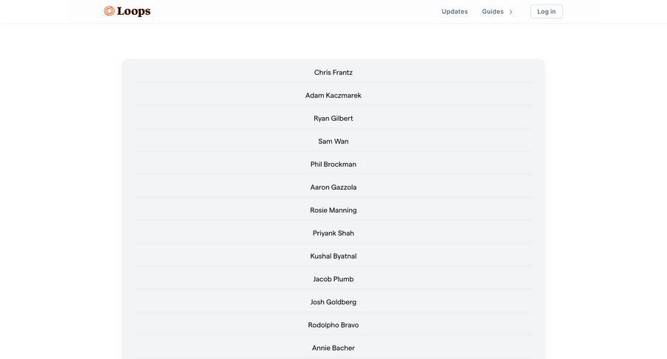
Task: Select the name Priyank Shah
Action: (x=333, y=234)
